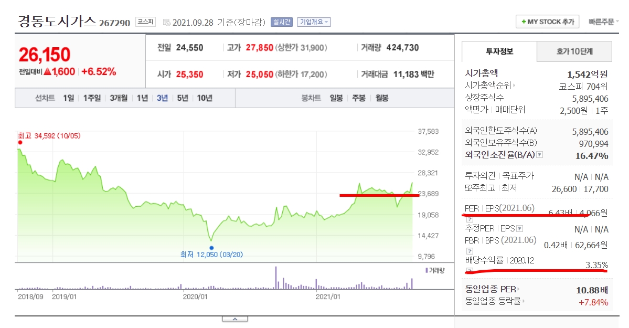Click the 동일업종 PER 10.88배 value
Viewport: 629px width, 328px height.
(592, 290)
